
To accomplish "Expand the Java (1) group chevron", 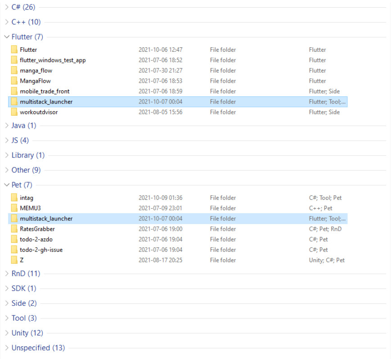I will [x=7, y=126].
